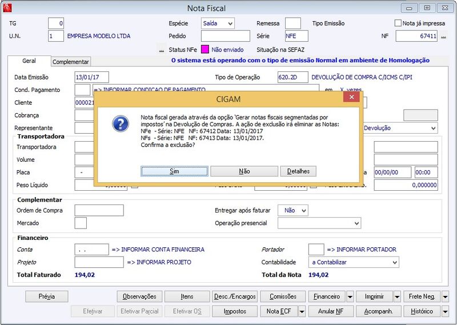The width and height of the screenshot is (457, 325).
Task: Click the Cond. Pagamento code field
Action: 82,90
